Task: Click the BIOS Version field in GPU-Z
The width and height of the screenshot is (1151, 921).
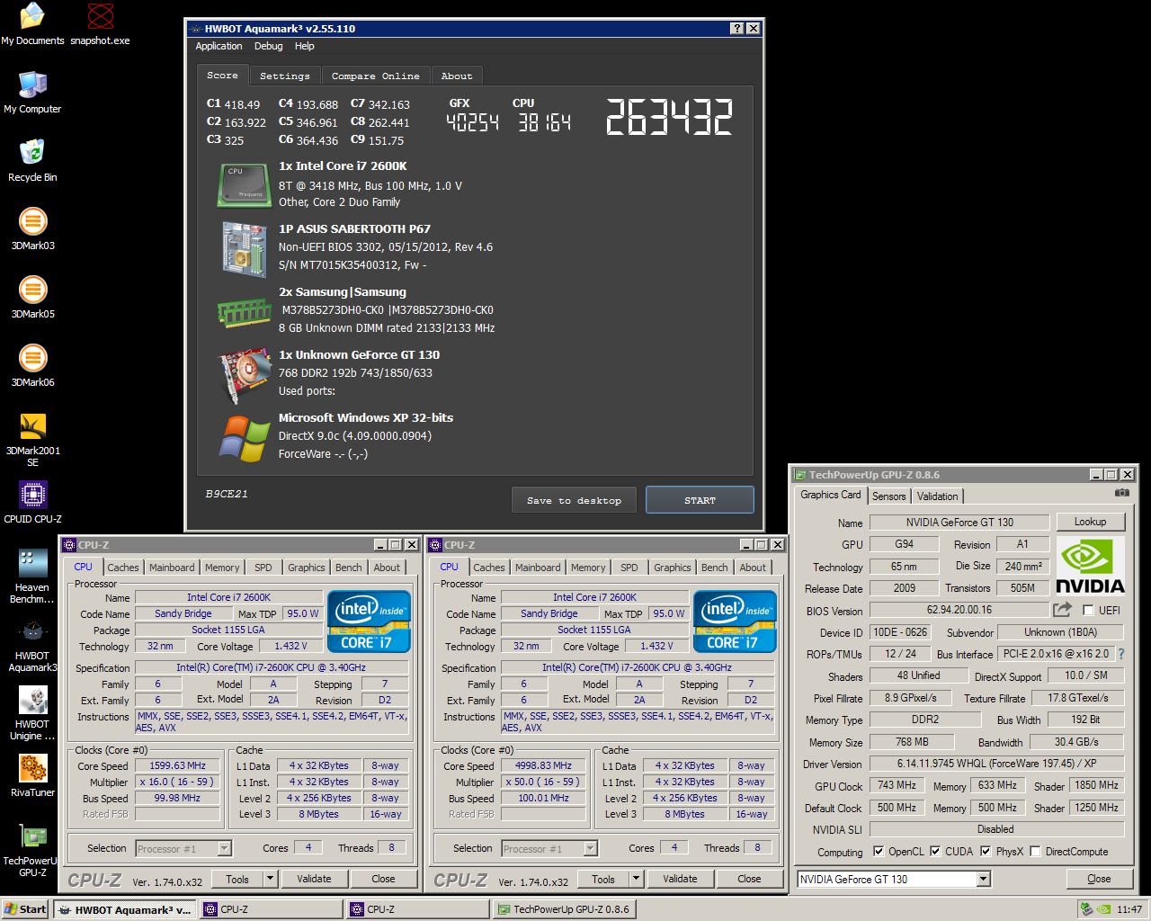Action: click(959, 610)
